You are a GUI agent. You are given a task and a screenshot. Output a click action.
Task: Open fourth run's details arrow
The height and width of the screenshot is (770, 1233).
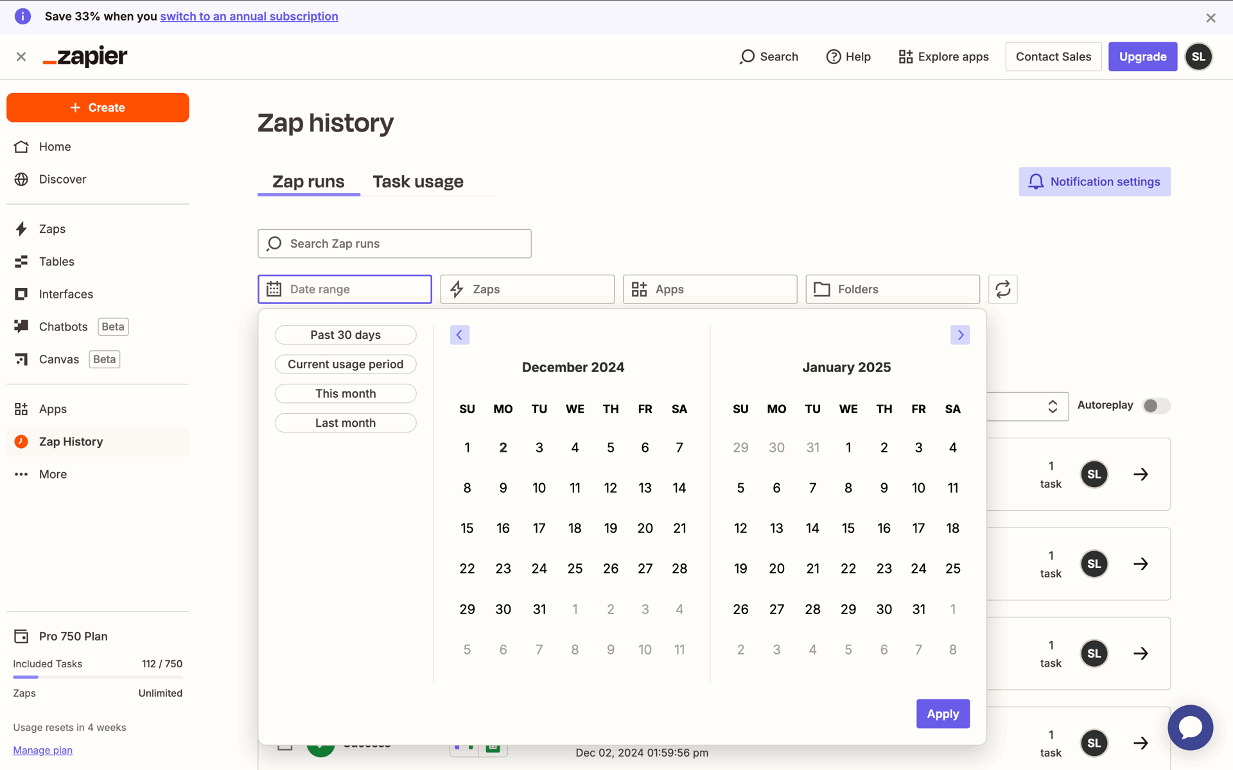point(1141,743)
